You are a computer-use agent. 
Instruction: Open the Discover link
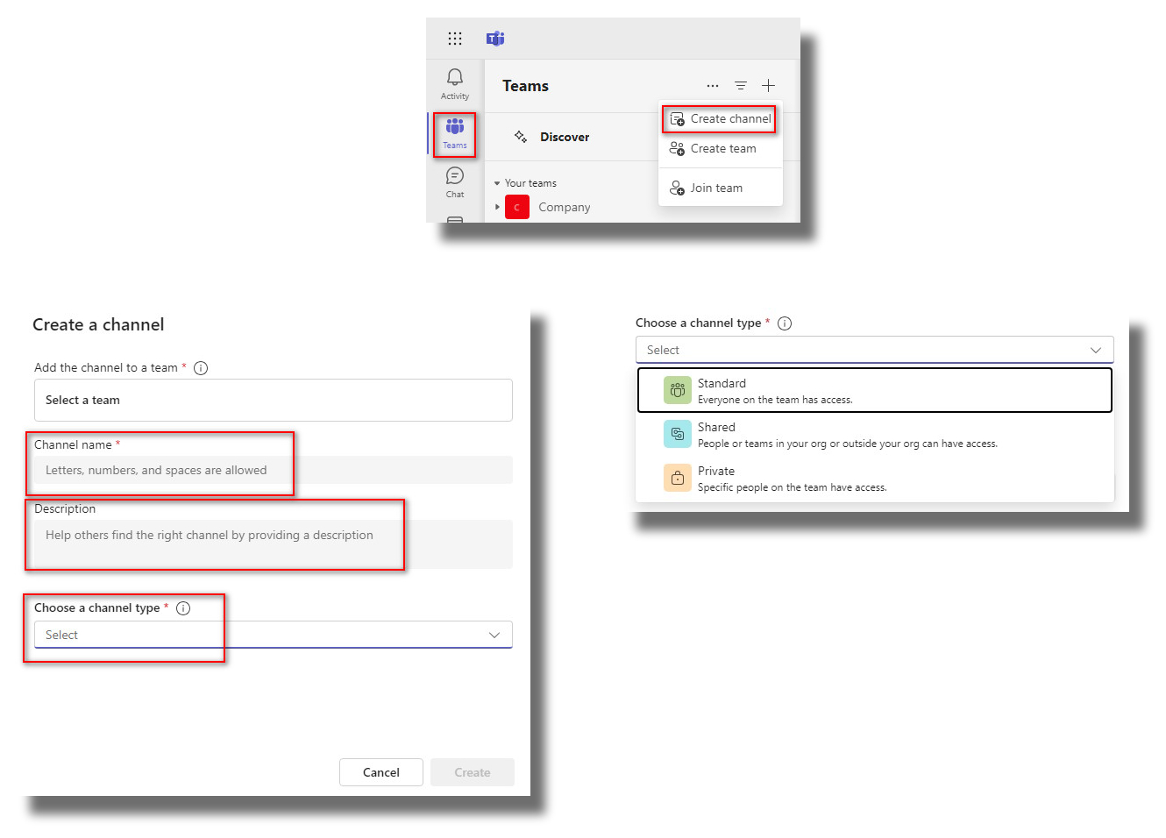click(x=565, y=138)
